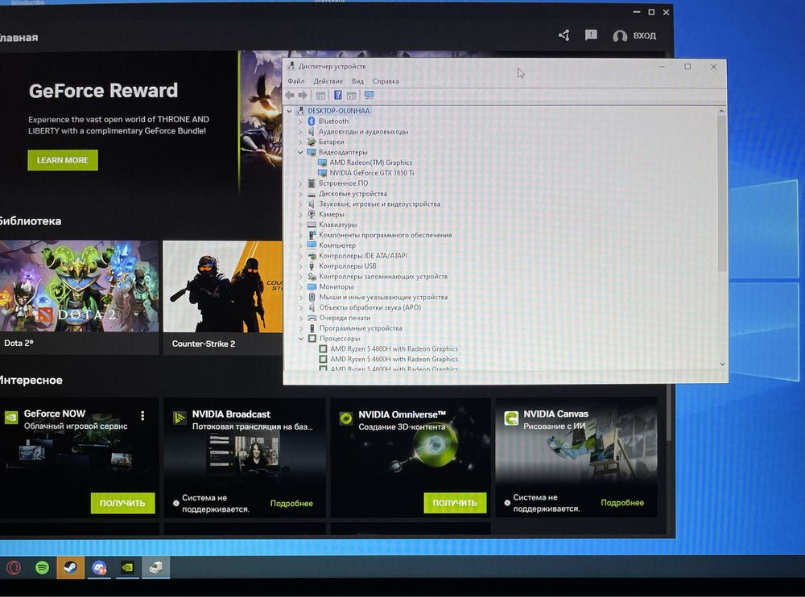Open the Действие menu

tap(328, 81)
